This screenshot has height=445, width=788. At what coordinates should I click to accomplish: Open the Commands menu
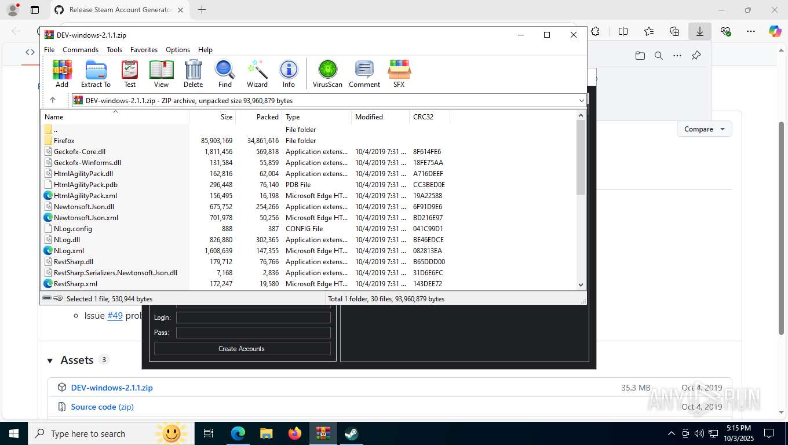[x=81, y=50]
